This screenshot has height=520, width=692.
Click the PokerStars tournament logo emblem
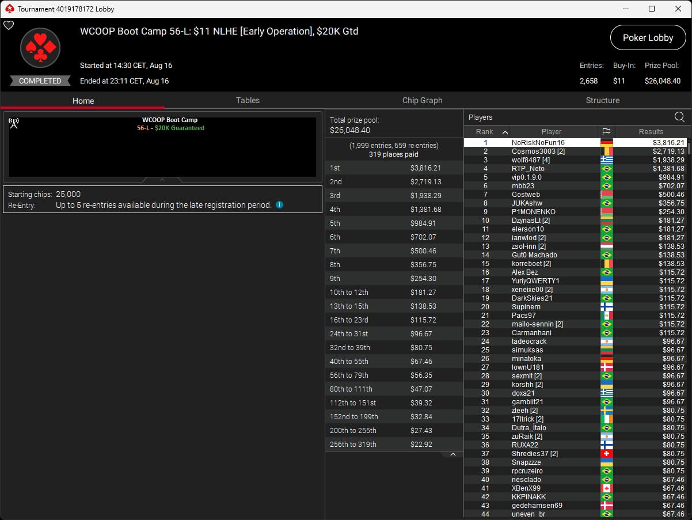click(40, 48)
